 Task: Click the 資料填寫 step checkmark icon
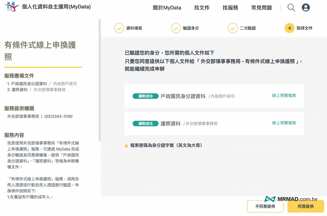[119, 28]
